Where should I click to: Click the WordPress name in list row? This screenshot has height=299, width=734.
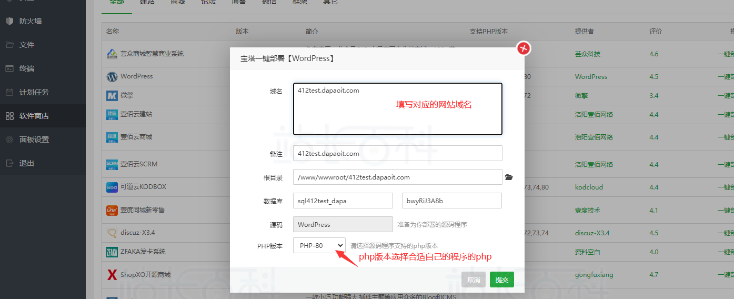[x=137, y=76]
